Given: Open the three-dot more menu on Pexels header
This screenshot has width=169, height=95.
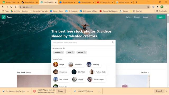Looking at the screenshot, I should 152,17.
